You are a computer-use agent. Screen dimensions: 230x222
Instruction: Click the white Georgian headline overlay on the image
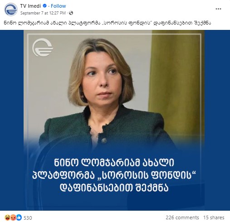coord(114,175)
